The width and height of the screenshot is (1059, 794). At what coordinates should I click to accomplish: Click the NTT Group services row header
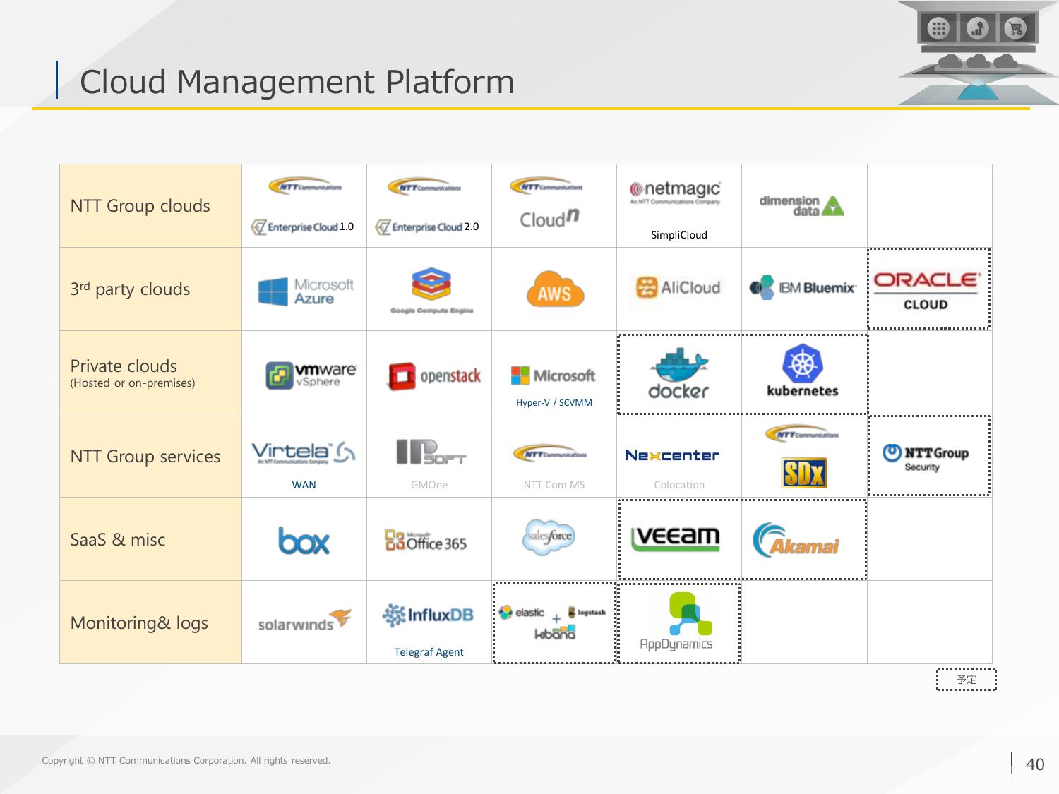pos(150,456)
